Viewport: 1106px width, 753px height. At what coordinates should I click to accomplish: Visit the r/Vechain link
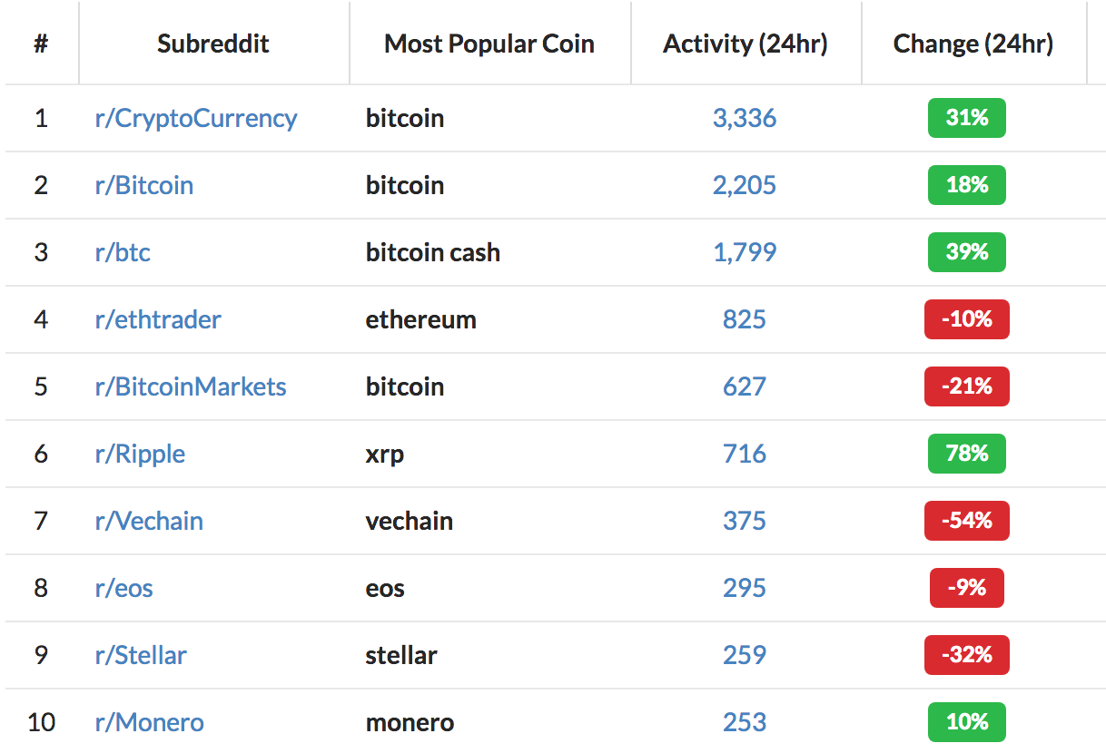149,521
